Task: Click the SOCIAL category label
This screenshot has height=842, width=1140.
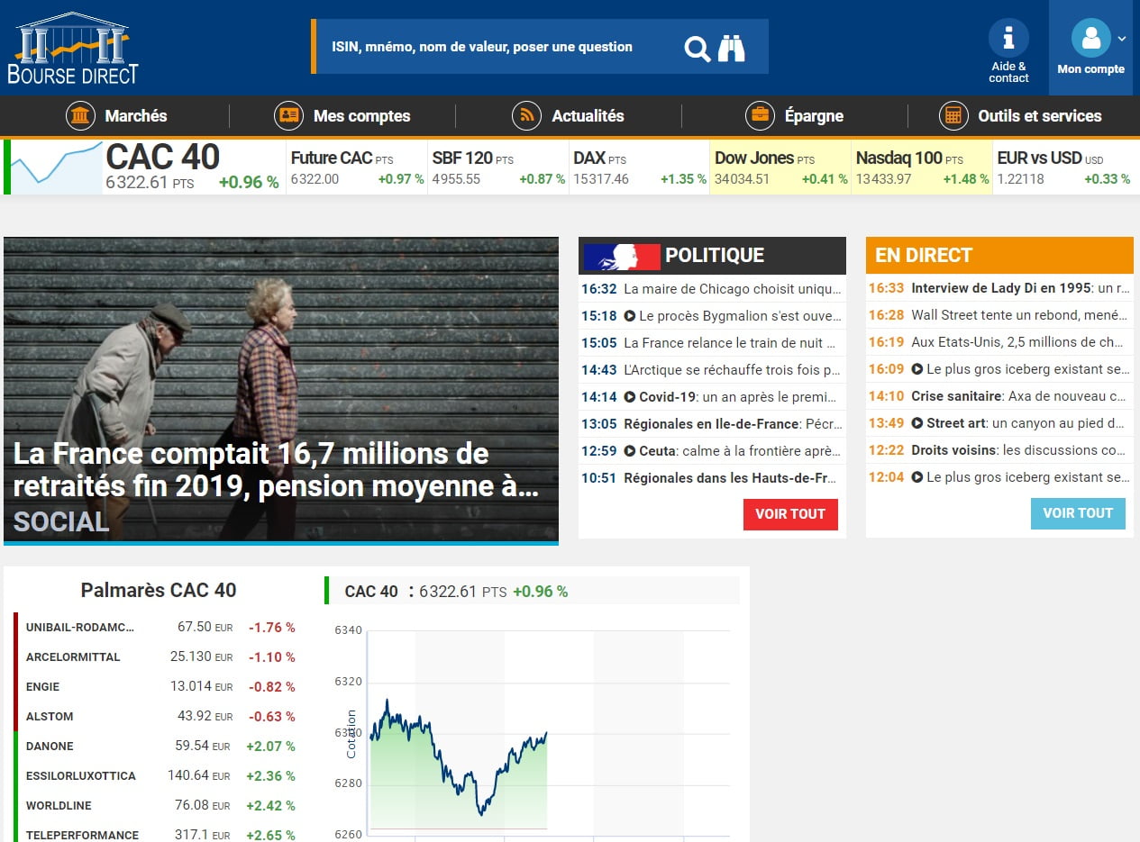Action: (61, 521)
